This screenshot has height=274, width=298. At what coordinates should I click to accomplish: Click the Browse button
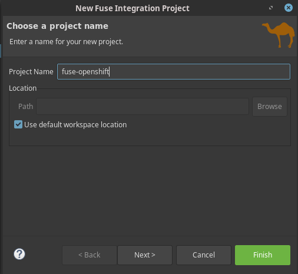(x=270, y=107)
